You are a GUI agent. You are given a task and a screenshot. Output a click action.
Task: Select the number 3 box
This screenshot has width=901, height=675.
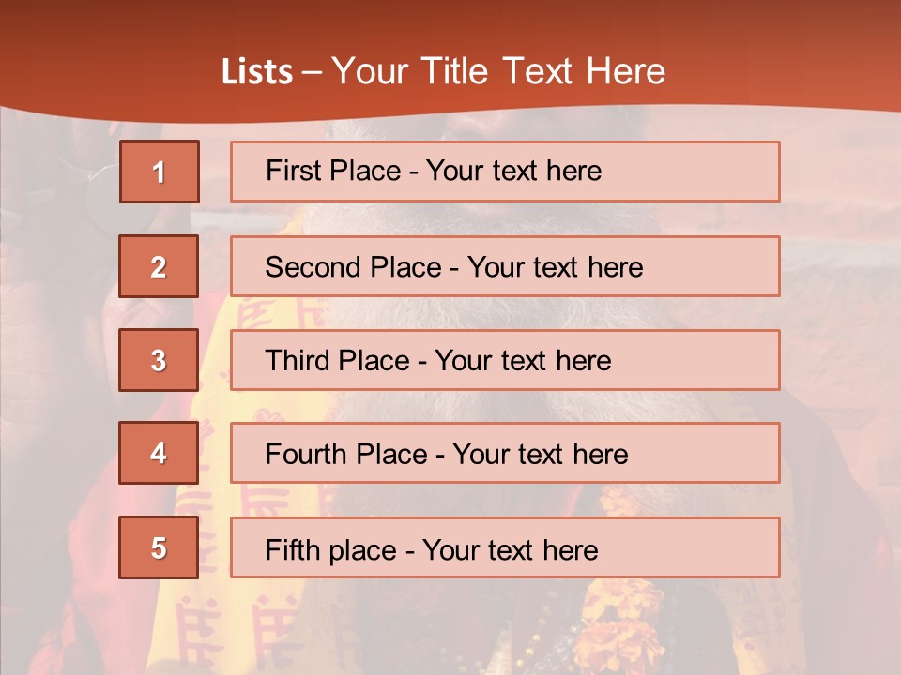[159, 360]
